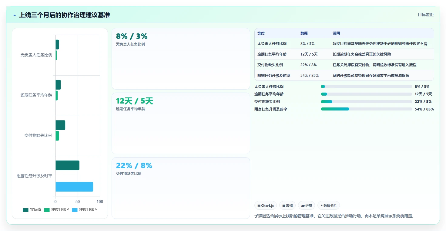Click the large blue 22% / 8% card figure
Image resolution: width=446 pixels, height=231 pixels.
[x=134, y=165]
